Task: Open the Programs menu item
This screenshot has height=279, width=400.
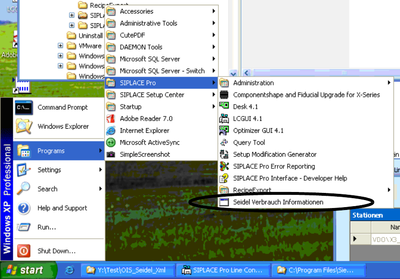Action: pyautogui.click(x=59, y=151)
